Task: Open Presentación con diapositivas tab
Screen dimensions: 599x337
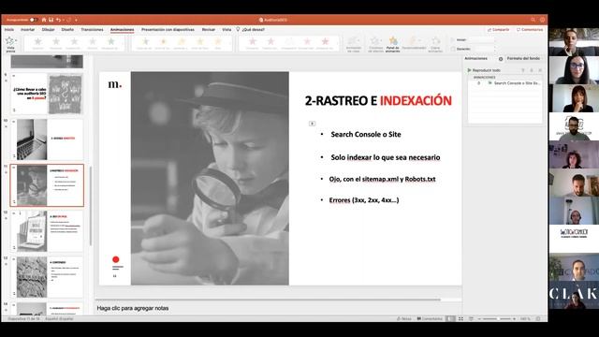Action: [168, 29]
